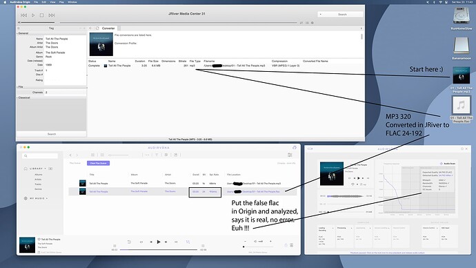476x268 pixels.
Task: Click Audirvana search field
Action: [40, 156]
